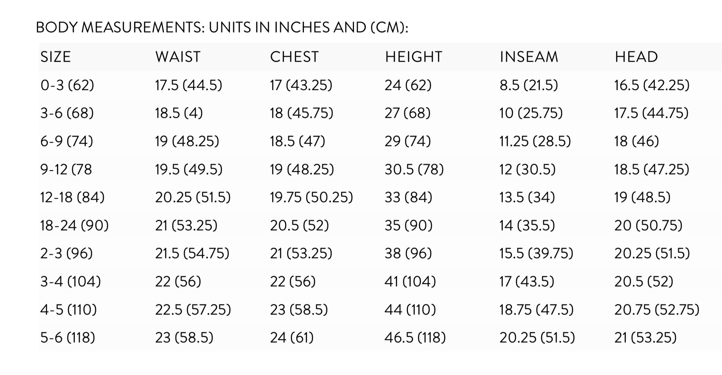Select the 5-6 (118) size cell
This screenshot has height=375, width=722.
(68, 338)
